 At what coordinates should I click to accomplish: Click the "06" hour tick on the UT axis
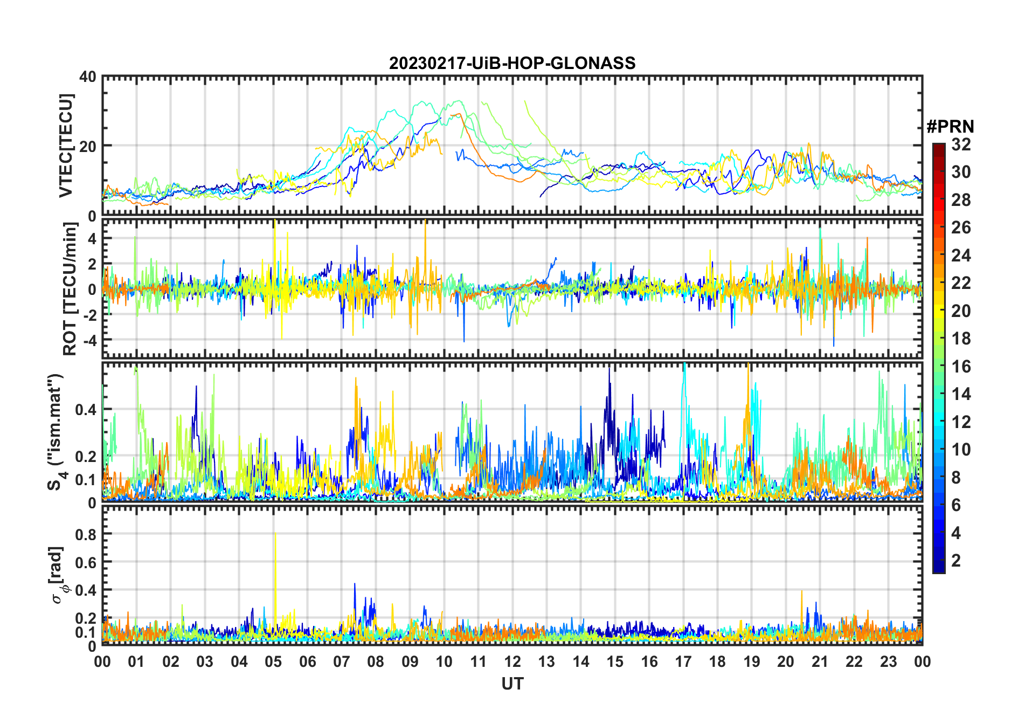(x=308, y=661)
